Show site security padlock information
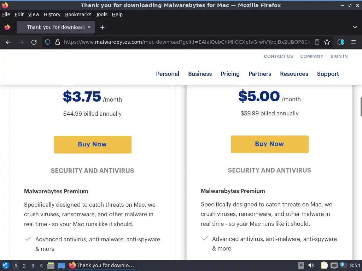The height and width of the screenshot is (271, 362). coord(57,42)
